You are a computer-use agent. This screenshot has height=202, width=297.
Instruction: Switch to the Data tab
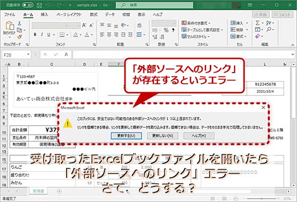(x=110, y=15)
